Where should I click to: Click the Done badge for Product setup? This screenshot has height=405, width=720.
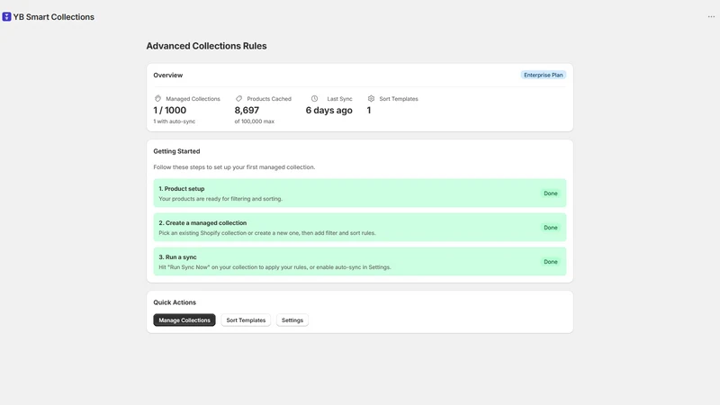tap(551, 193)
